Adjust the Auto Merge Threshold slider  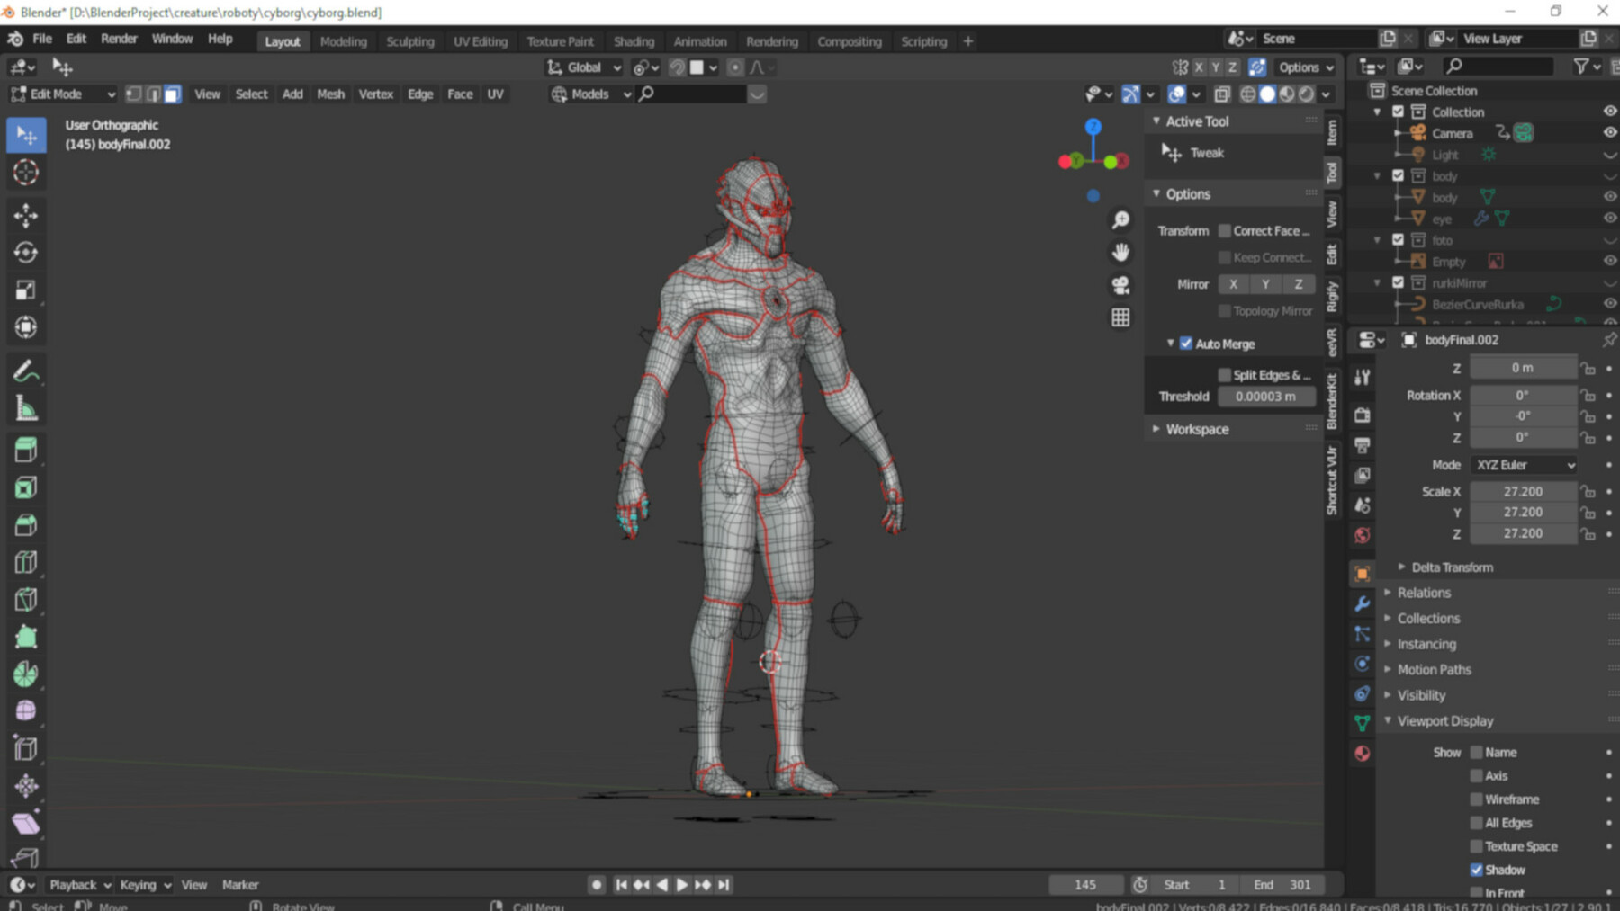pyautogui.click(x=1266, y=397)
